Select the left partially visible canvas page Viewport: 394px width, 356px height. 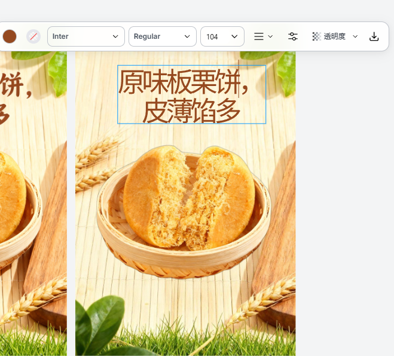click(33, 203)
